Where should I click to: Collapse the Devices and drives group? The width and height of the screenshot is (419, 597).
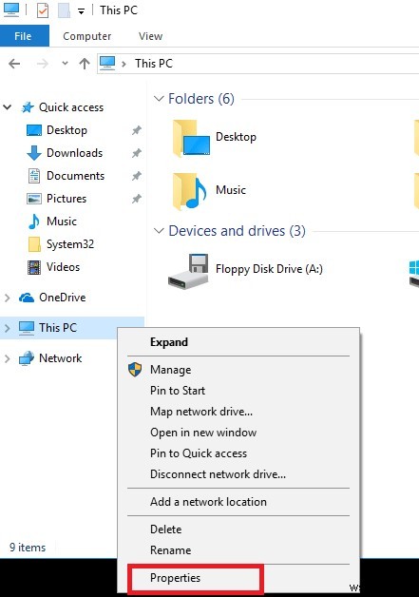[159, 231]
